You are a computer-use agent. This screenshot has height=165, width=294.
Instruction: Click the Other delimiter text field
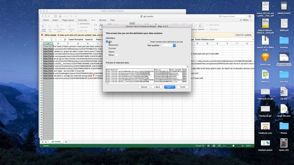(x=117, y=55)
